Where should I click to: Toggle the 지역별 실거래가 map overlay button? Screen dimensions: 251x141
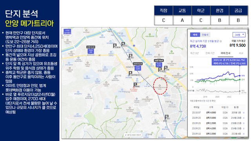tap(67, 31)
